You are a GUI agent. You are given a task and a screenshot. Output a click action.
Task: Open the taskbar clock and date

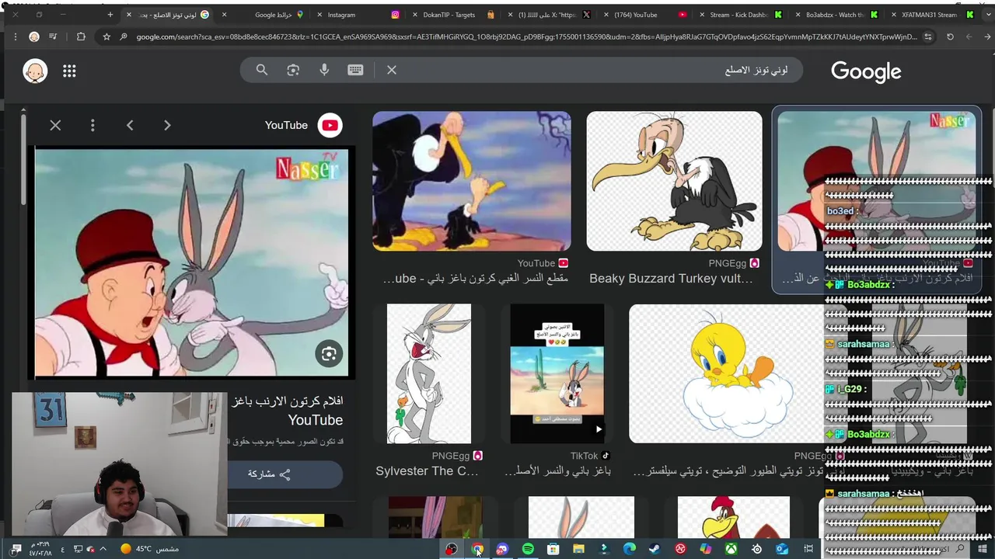point(40,549)
